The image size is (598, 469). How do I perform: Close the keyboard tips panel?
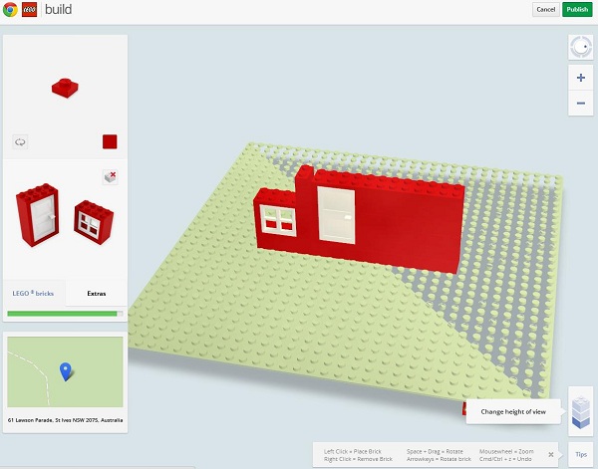point(551,454)
